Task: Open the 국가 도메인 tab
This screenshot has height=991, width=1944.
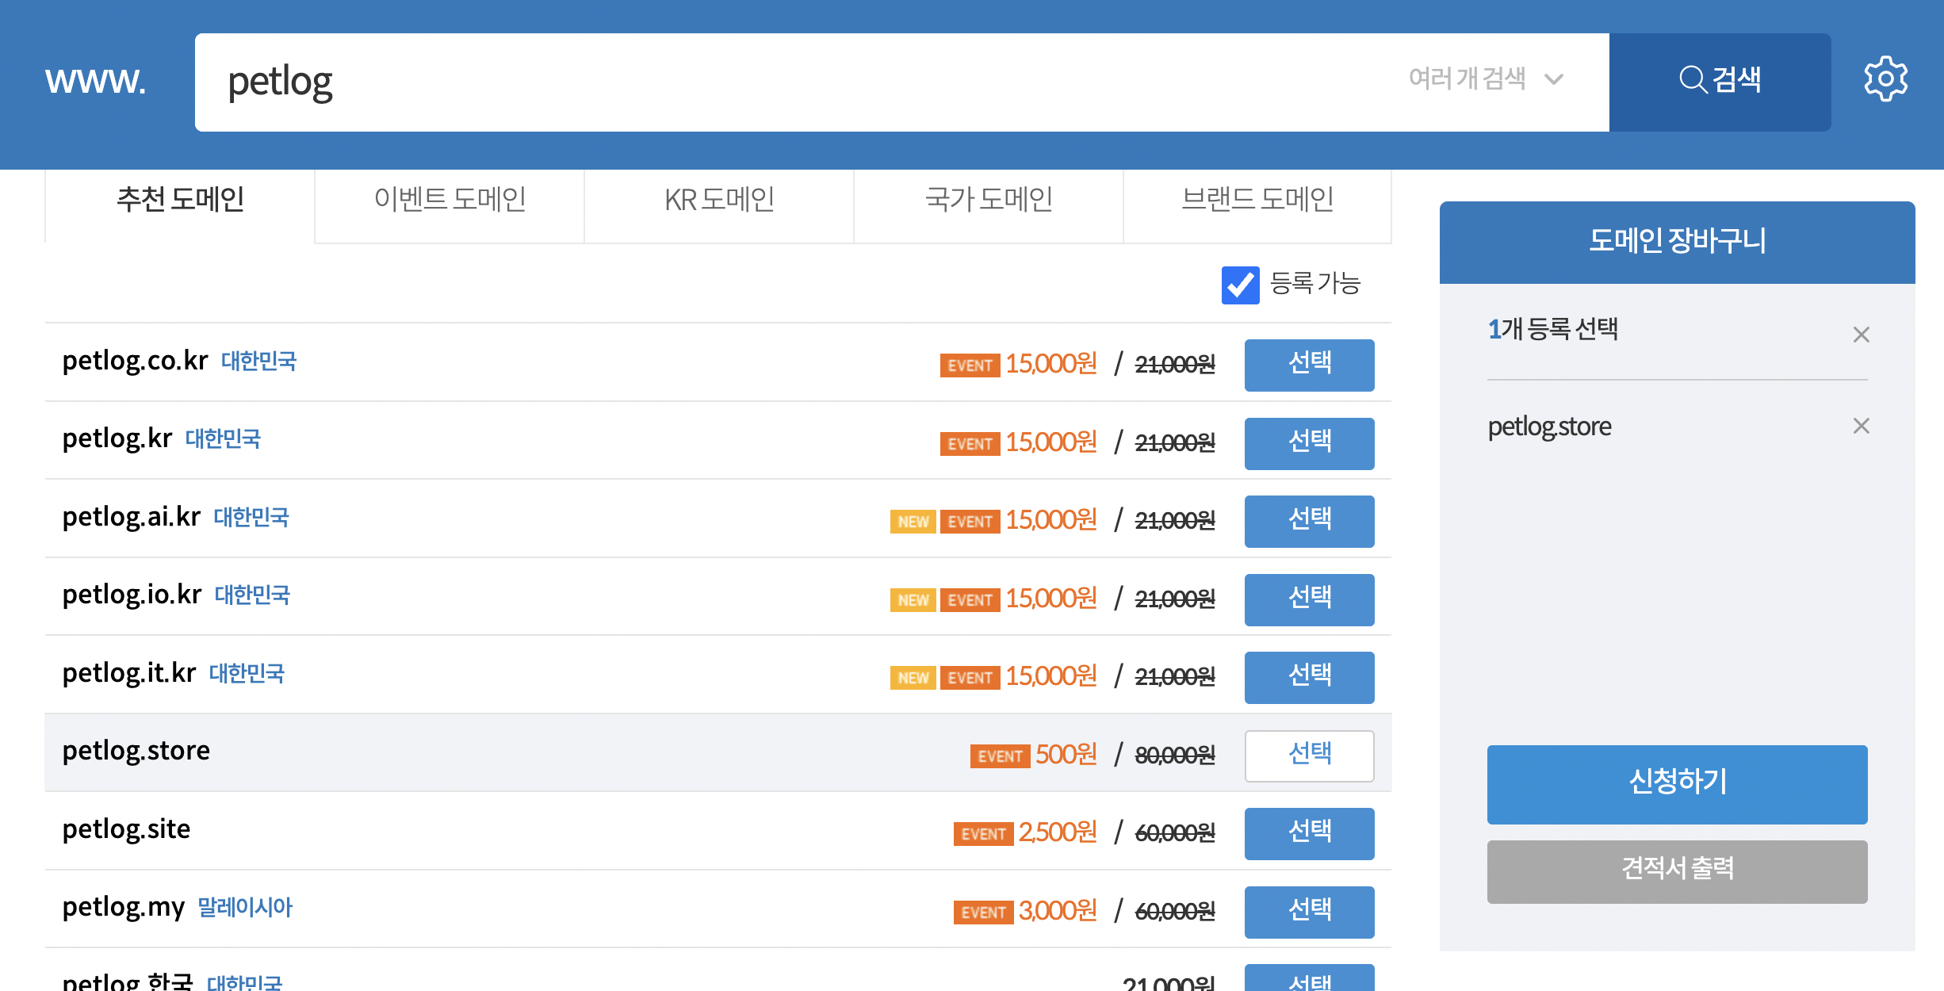Action: click(x=989, y=200)
